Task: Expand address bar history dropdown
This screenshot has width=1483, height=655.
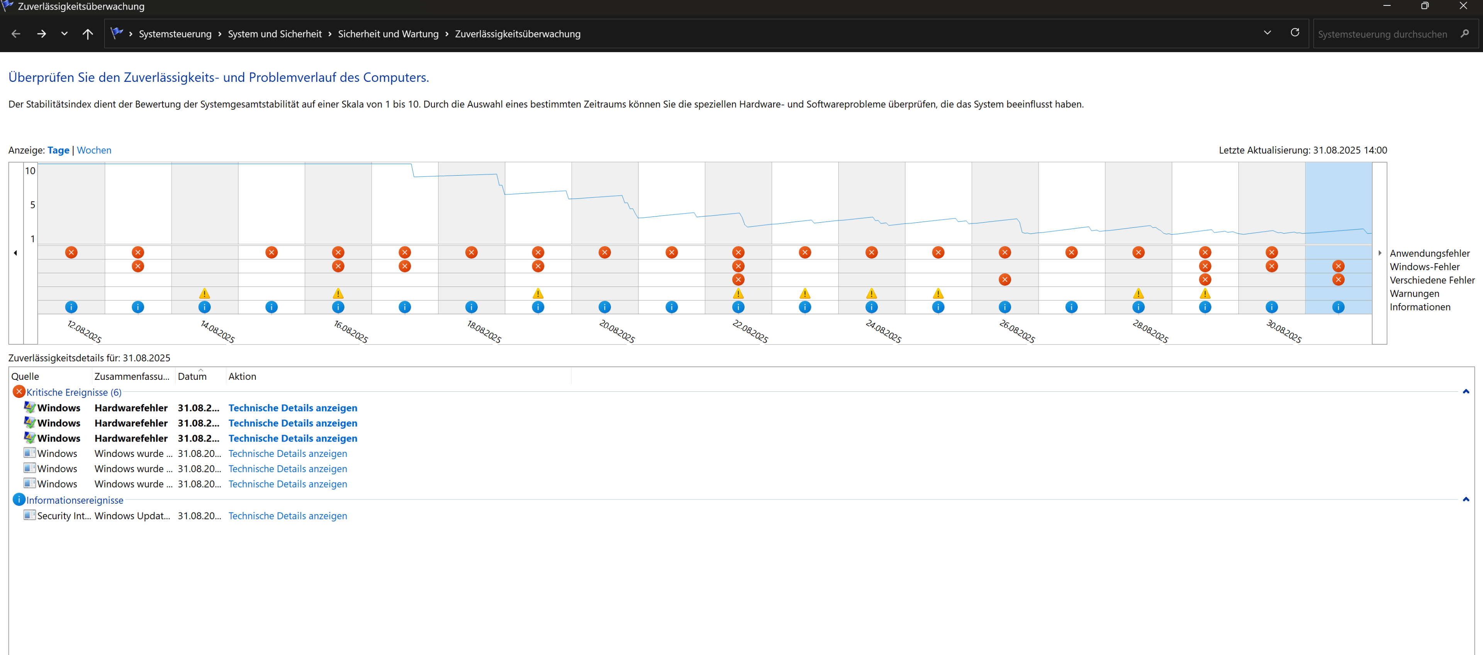Action: (1267, 33)
